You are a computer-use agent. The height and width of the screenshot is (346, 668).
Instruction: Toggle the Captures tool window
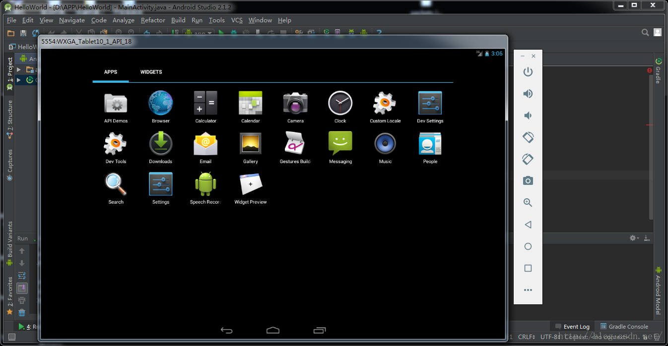(x=9, y=165)
